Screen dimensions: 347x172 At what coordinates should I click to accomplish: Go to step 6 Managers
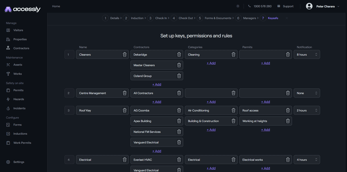(x=246, y=18)
